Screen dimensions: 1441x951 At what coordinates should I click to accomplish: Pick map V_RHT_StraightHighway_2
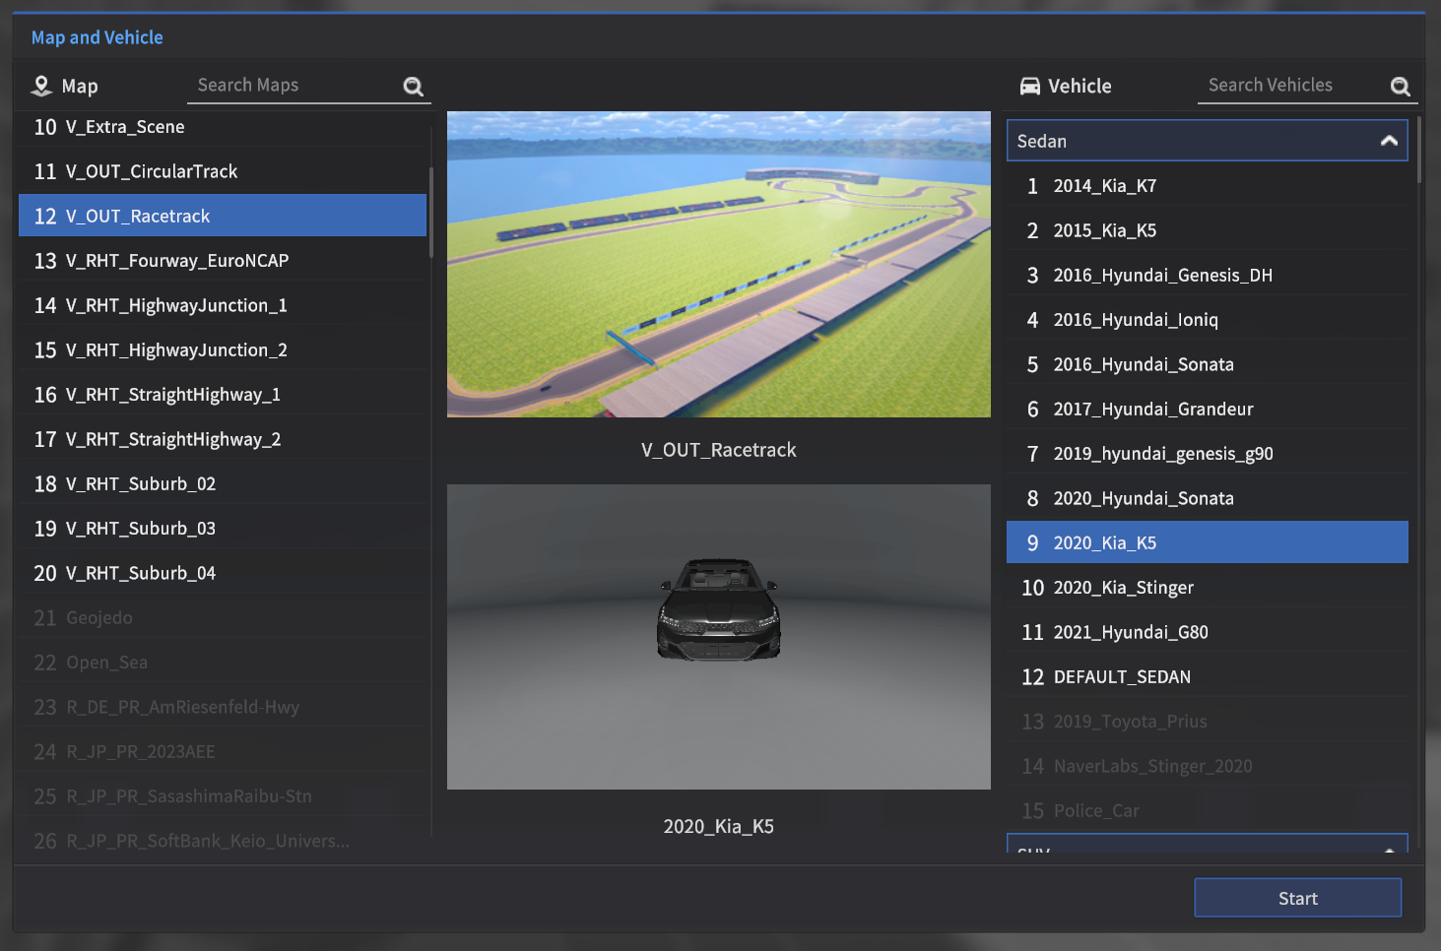tap(223, 439)
